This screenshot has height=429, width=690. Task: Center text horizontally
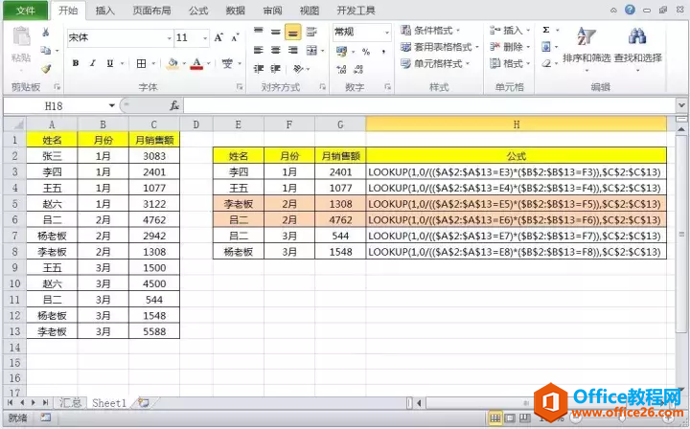[x=275, y=50]
